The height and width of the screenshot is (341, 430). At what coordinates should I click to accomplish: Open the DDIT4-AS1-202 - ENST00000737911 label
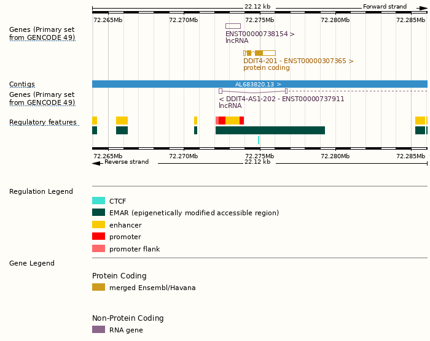click(x=281, y=99)
